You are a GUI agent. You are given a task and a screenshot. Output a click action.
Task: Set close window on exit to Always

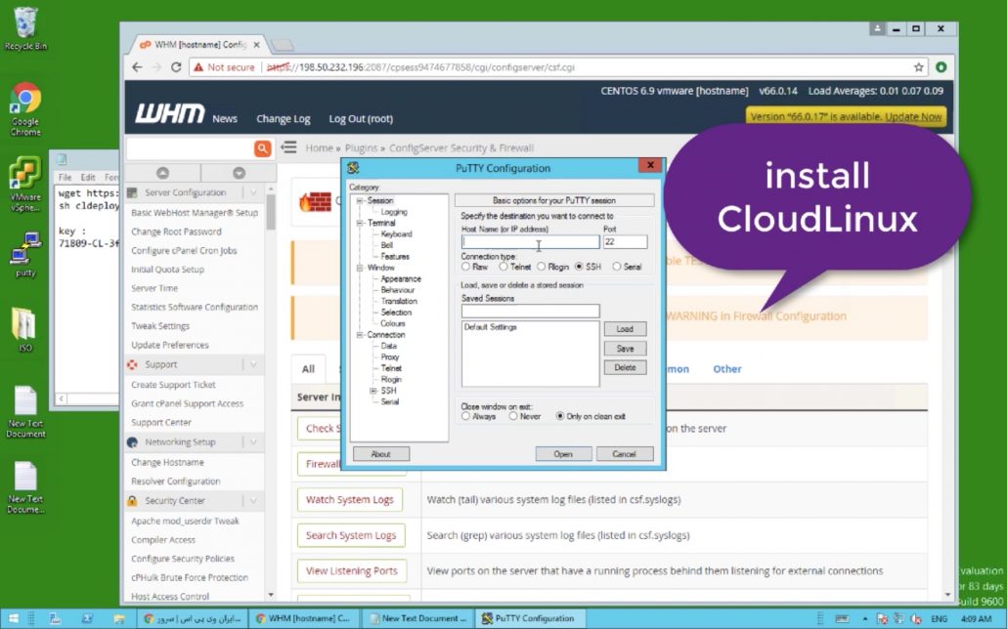click(x=466, y=416)
